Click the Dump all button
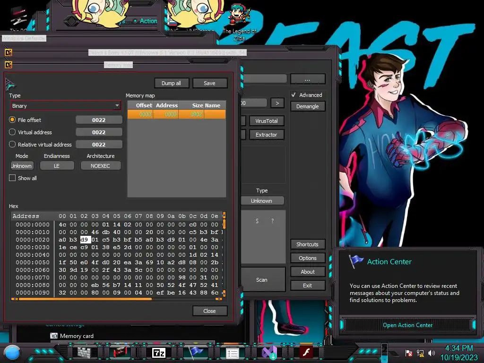The height and width of the screenshot is (363, 484). (x=171, y=83)
